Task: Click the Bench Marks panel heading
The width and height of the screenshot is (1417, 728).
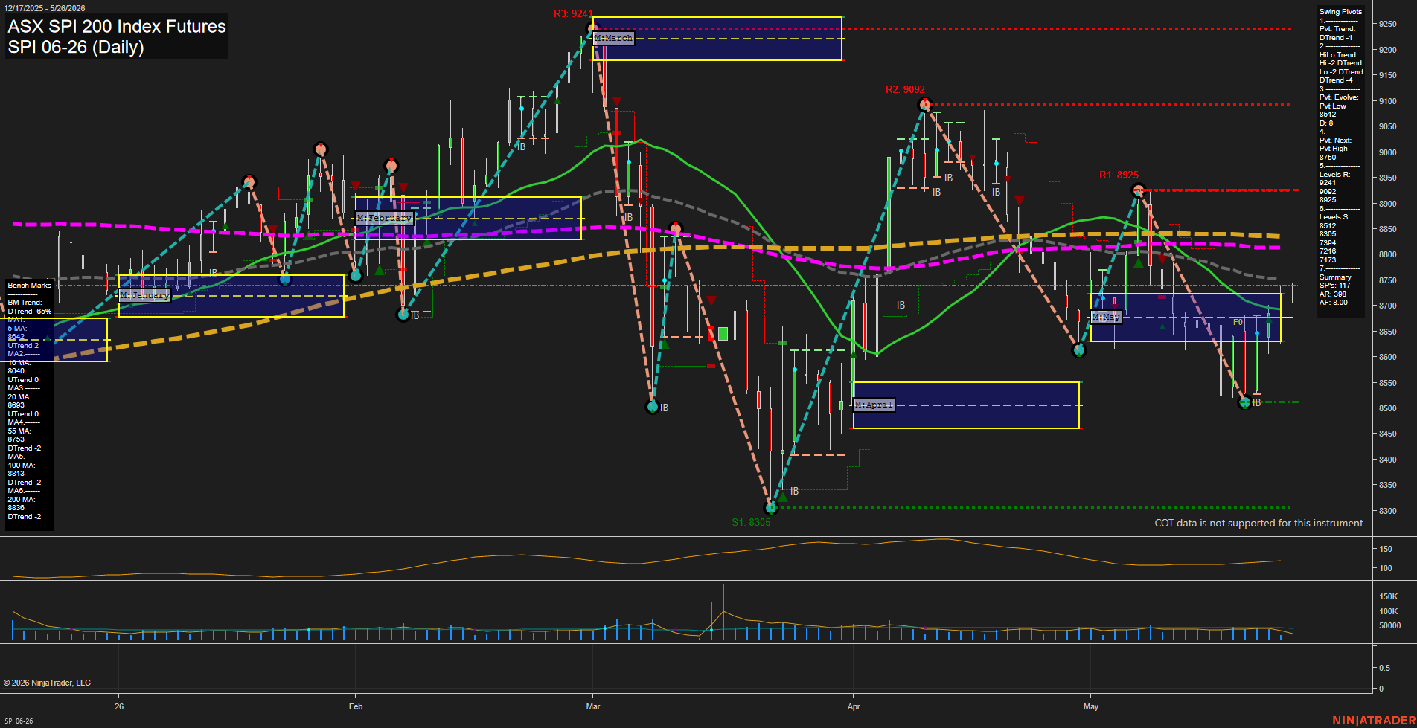Action: (30, 286)
